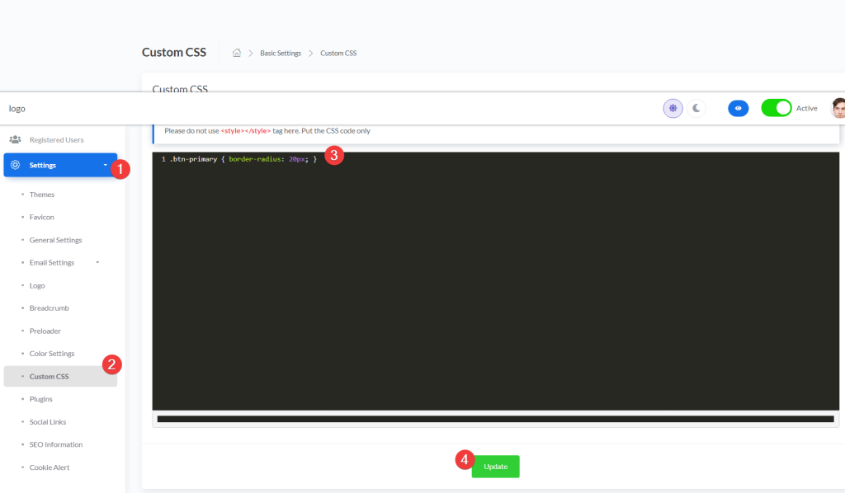Open Themes in the settings menu
The height and width of the screenshot is (493, 845).
tap(42, 195)
